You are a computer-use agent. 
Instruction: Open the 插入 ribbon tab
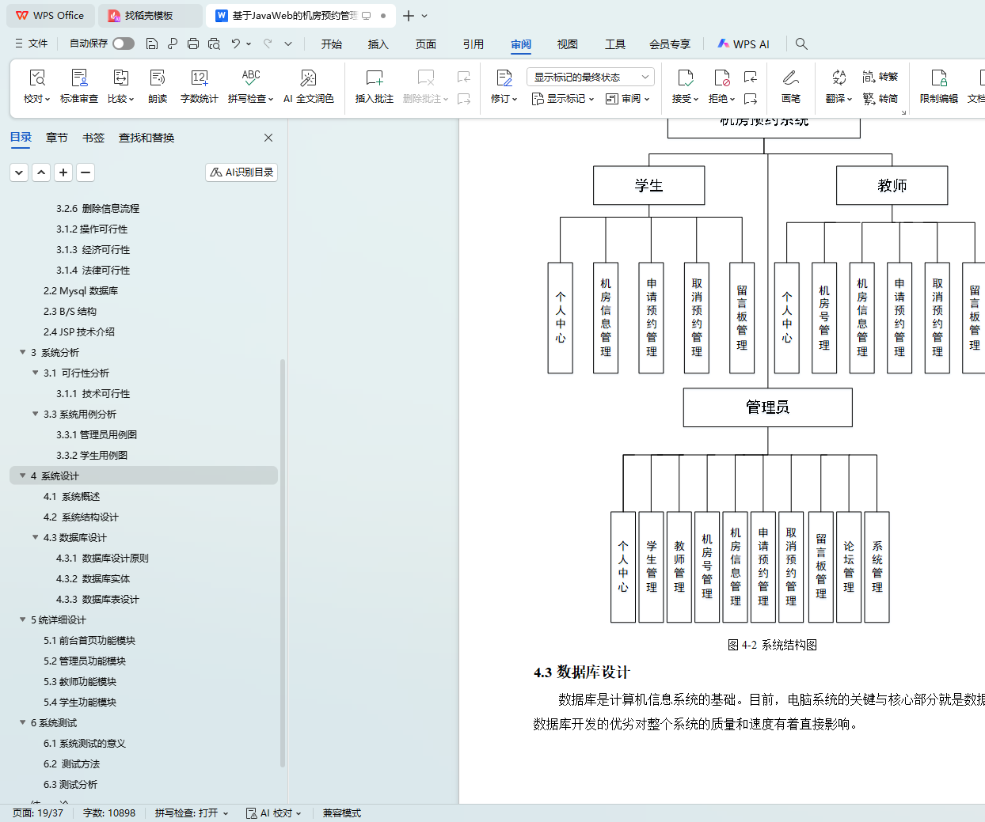tap(378, 44)
